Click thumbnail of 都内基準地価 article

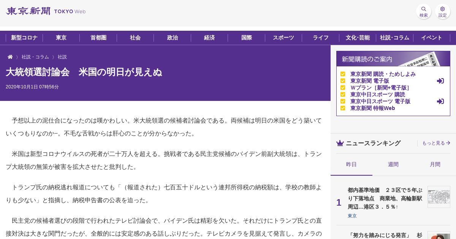[439, 197]
